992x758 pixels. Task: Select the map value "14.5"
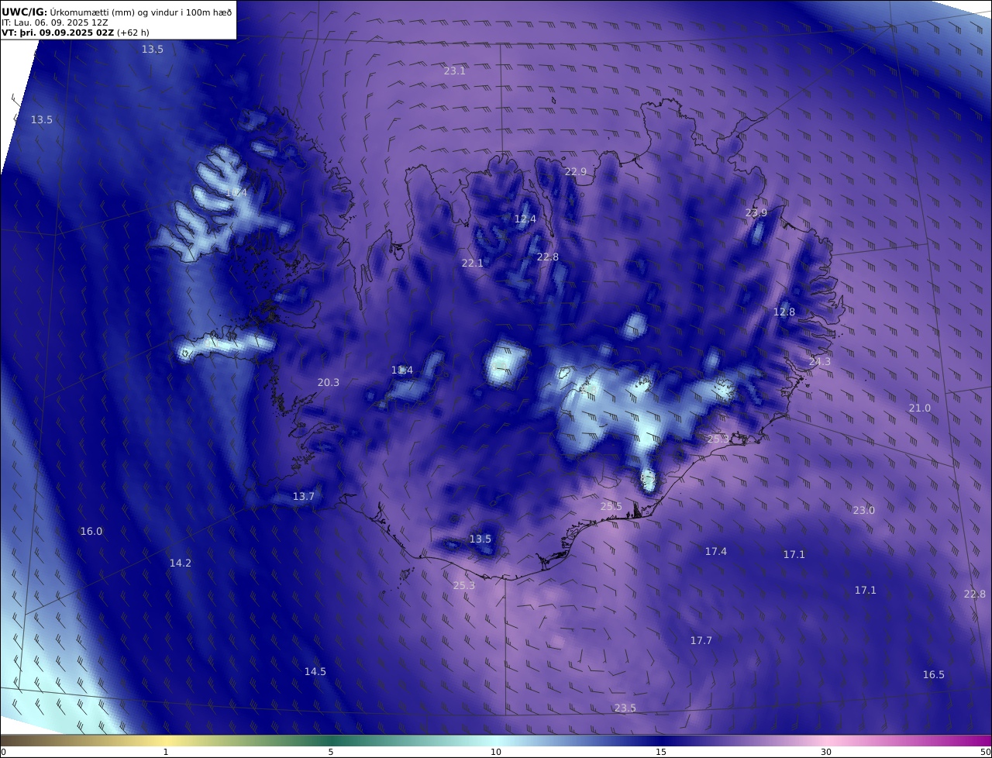point(315,671)
